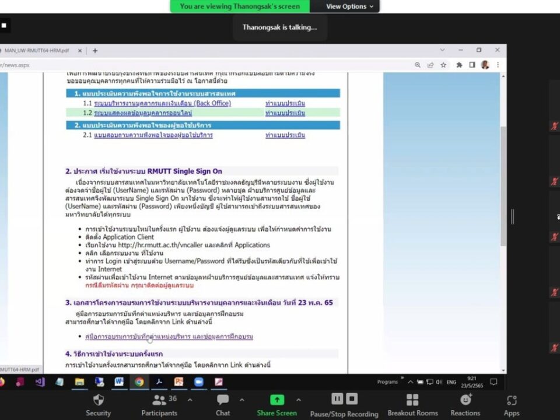Open File Explorer from the taskbar
This screenshot has height=420, width=560.
(x=79, y=381)
